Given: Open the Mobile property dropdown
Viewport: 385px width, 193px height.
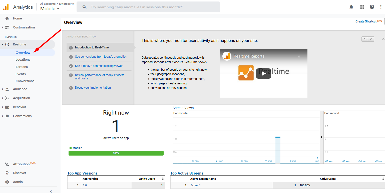Looking at the screenshot, I should (50, 8).
